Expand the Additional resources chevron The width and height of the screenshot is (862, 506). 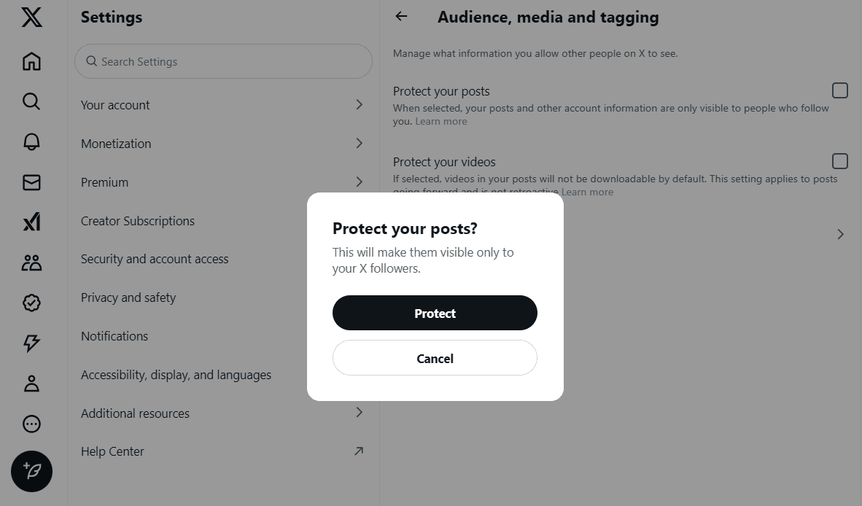359,412
